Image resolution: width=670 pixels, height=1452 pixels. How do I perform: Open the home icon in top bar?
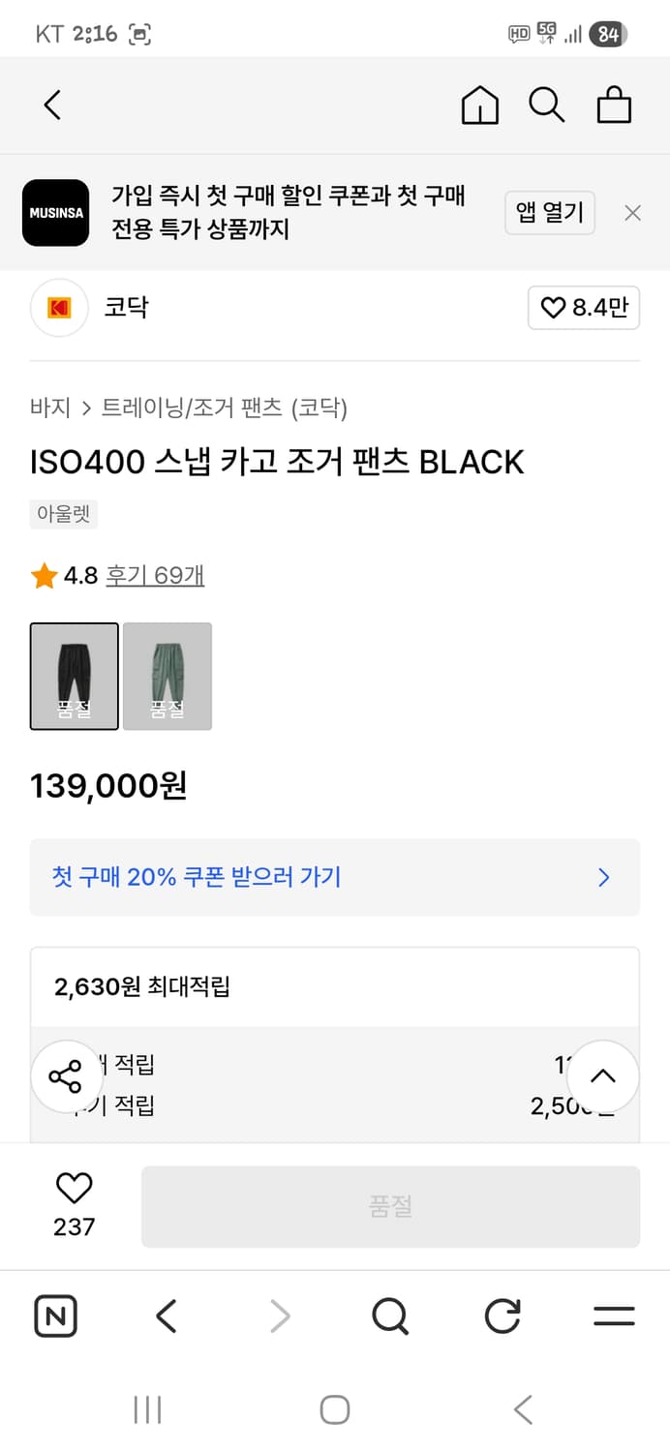[x=479, y=105]
